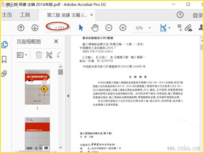This screenshot has width=204, height=153.
Task: Minimize the Acrobat window
Action: [x=173, y=4]
